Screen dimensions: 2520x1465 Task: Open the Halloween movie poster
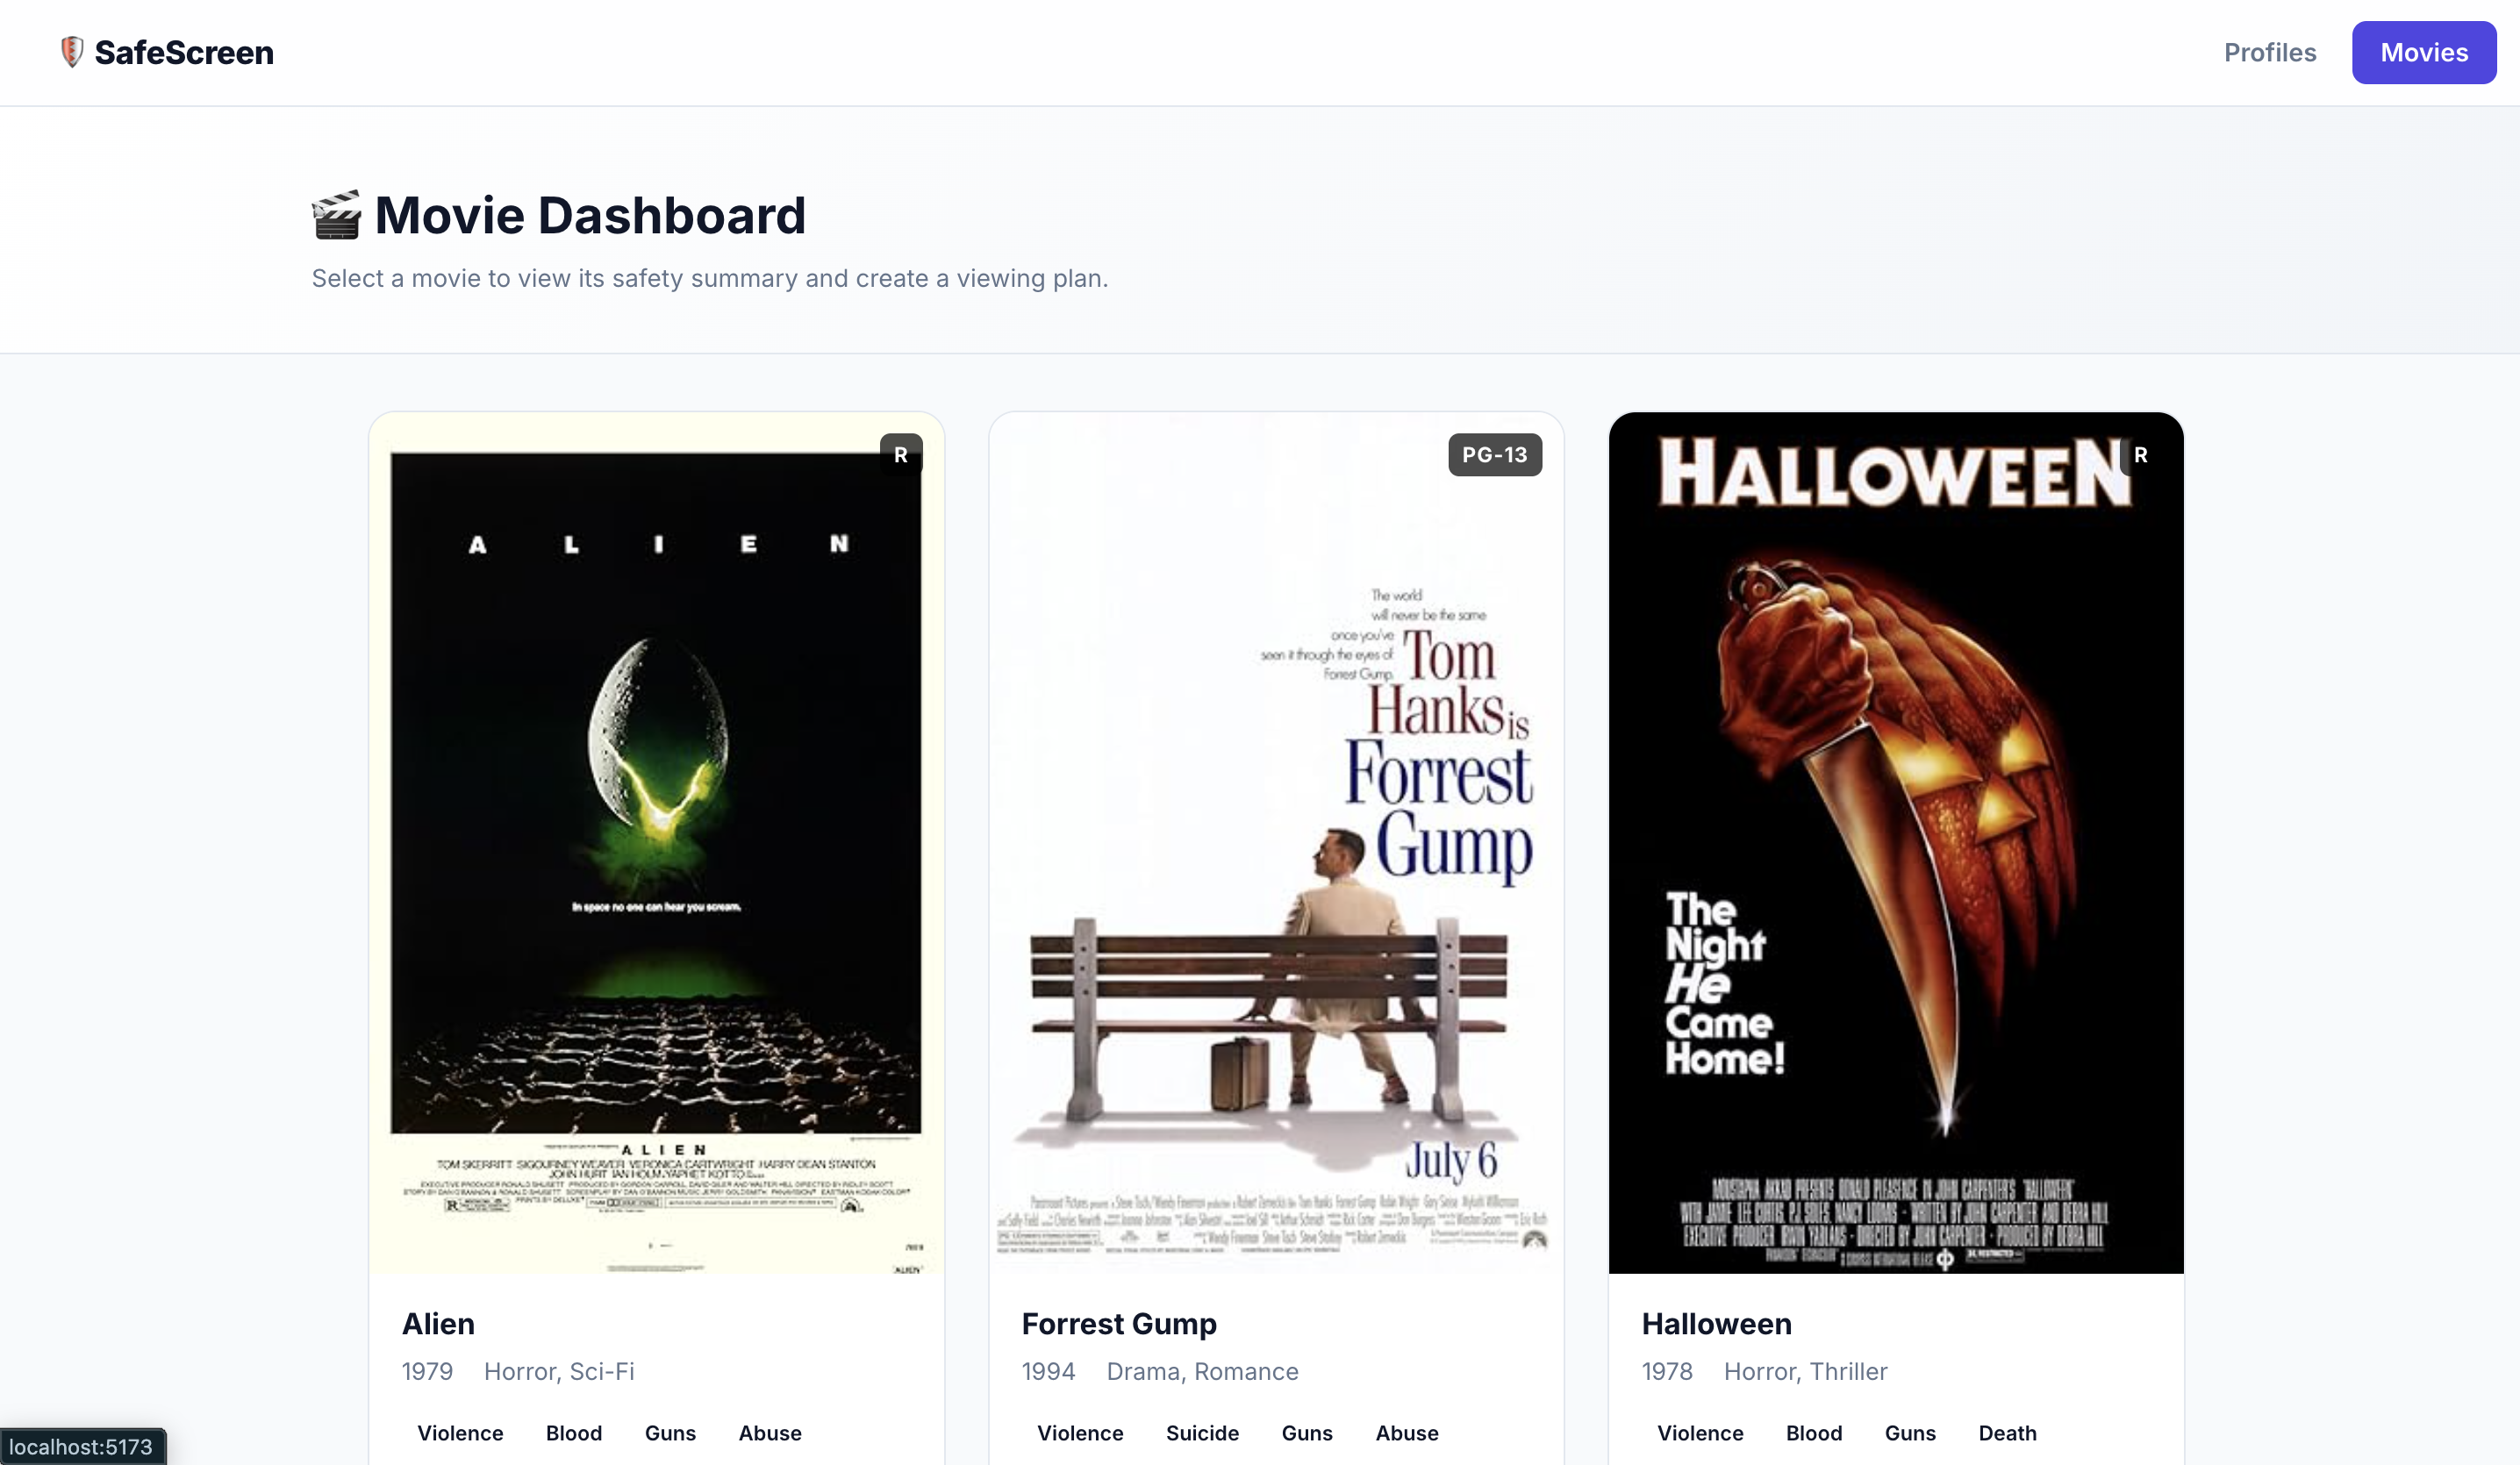point(1895,842)
